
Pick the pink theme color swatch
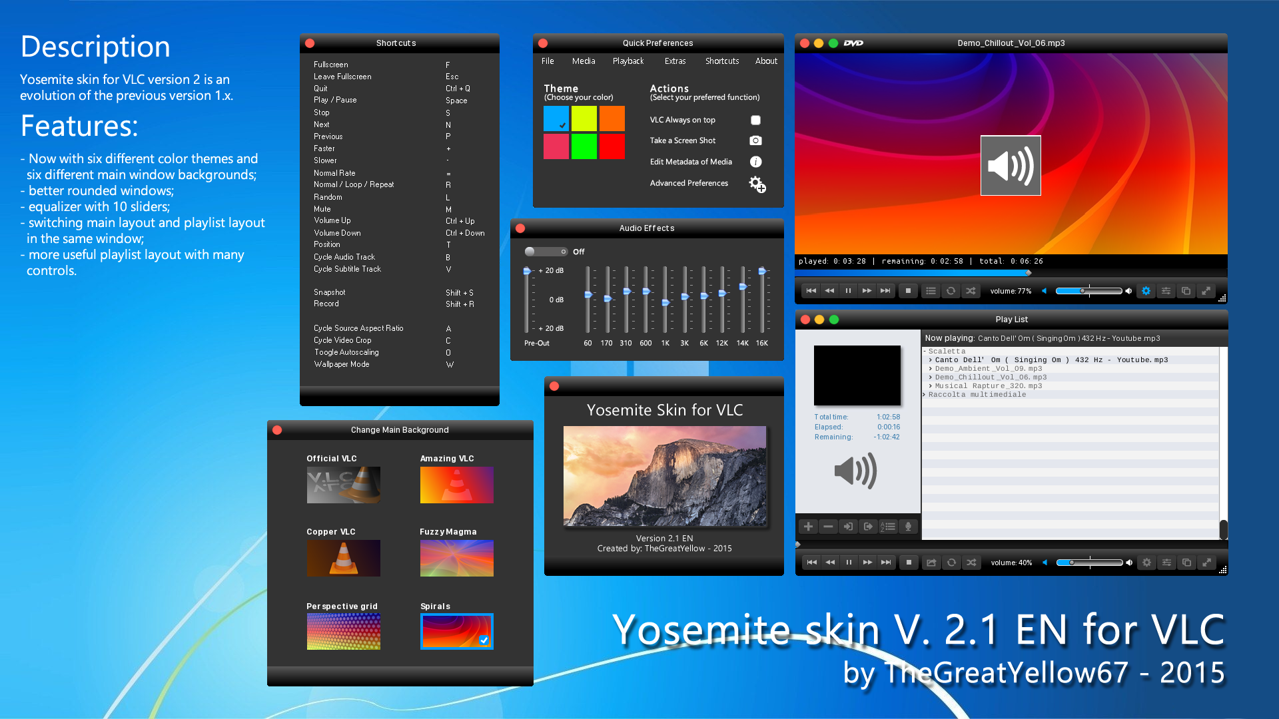pyautogui.click(x=556, y=146)
